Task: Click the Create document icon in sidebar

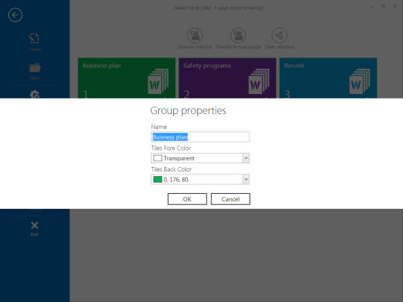Action: point(34,39)
